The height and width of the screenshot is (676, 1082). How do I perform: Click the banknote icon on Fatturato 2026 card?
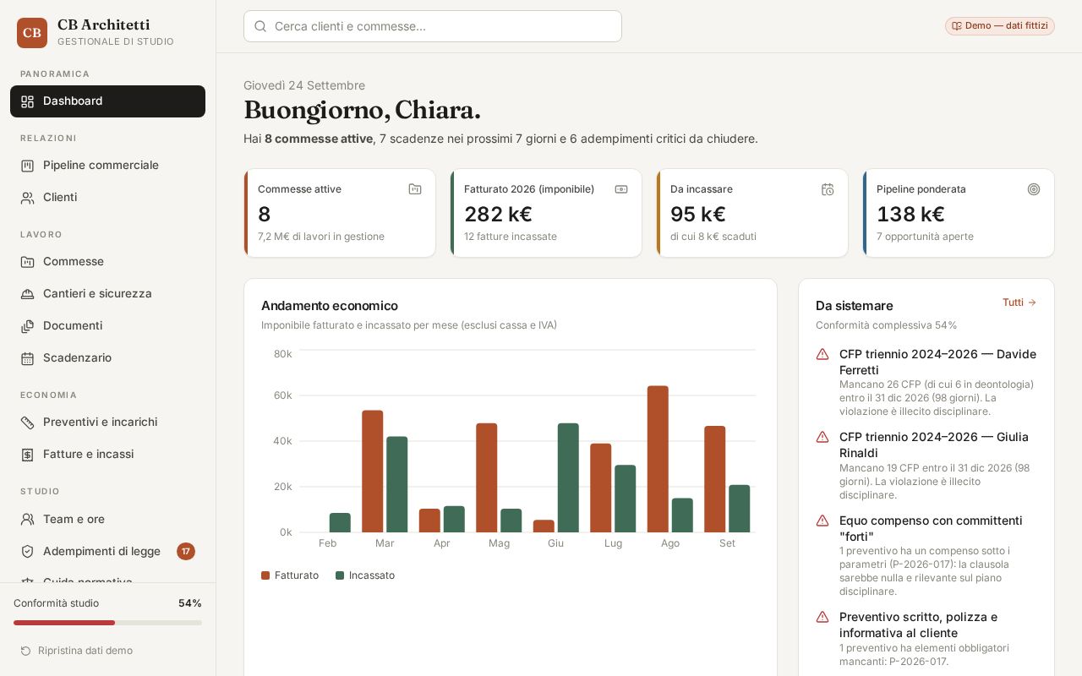tap(621, 189)
